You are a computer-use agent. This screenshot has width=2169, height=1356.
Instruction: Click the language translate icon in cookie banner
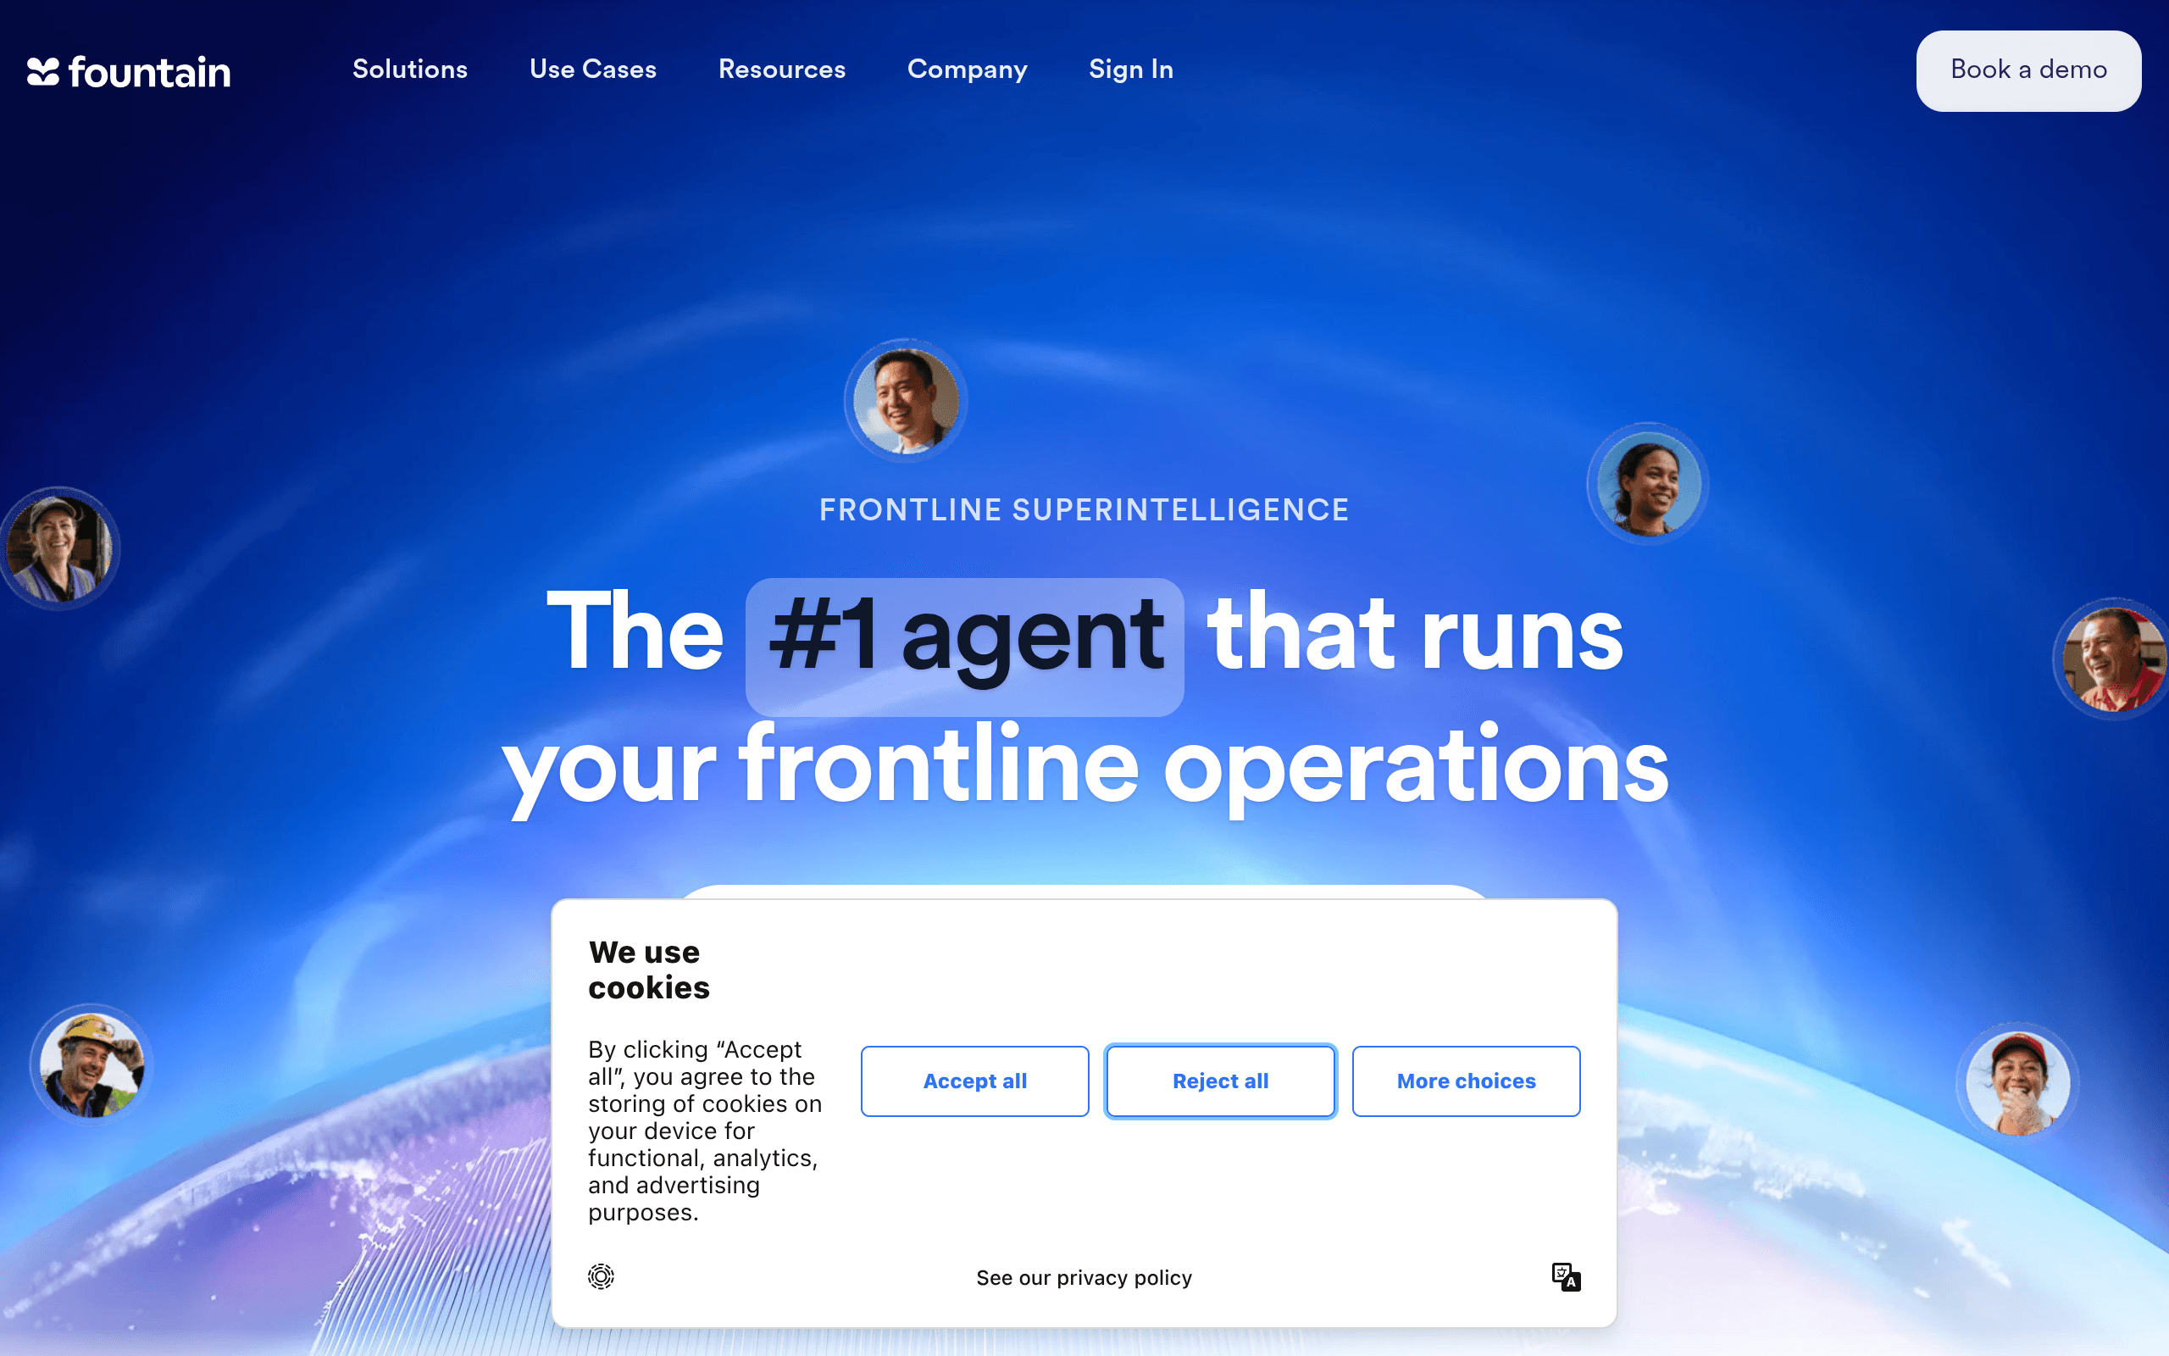[x=1566, y=1277]
